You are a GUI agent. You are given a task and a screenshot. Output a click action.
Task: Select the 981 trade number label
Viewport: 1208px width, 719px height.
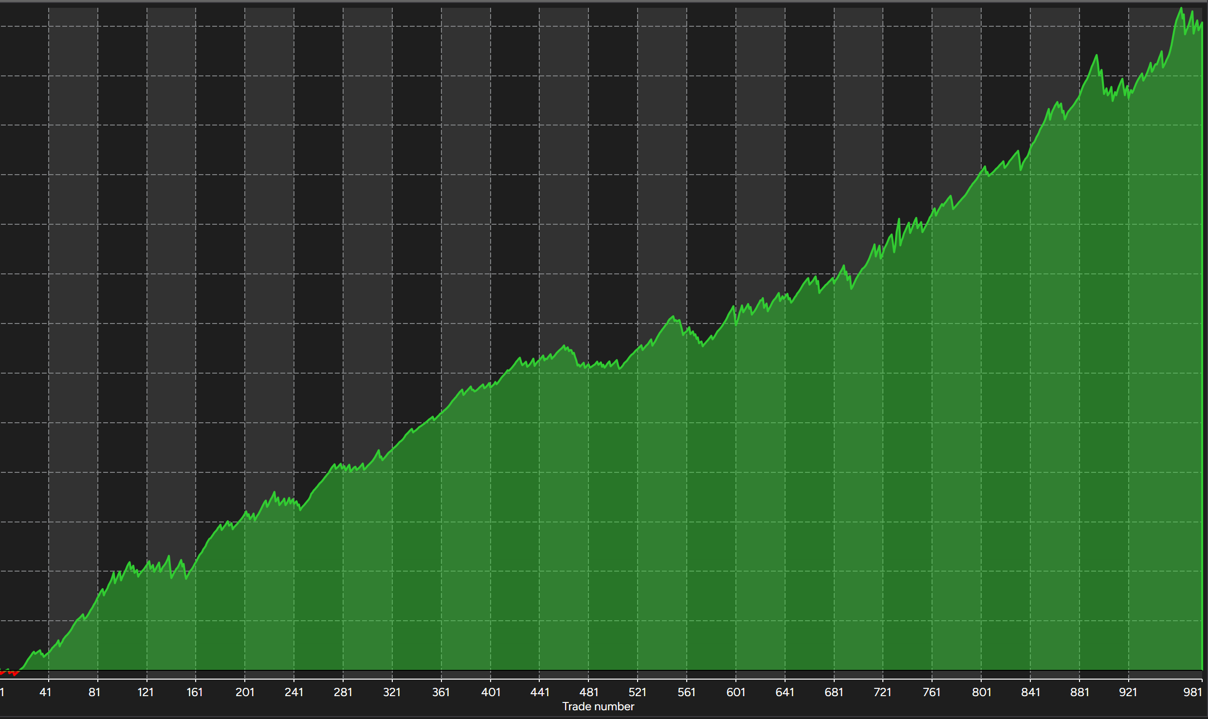tap(1193, 692)
